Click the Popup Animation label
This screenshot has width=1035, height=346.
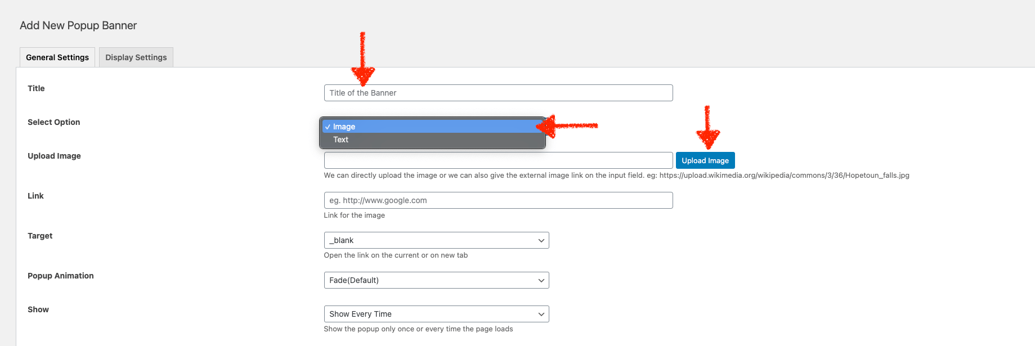pos(61,276)
